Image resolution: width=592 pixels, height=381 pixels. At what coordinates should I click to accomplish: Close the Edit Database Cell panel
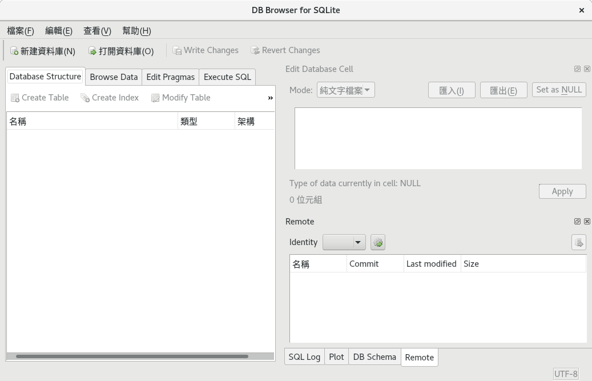pos(587,69)
